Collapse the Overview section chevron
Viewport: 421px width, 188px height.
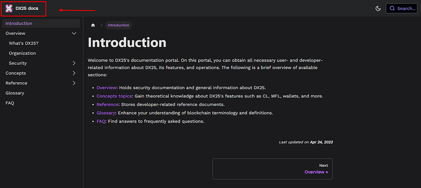click(74, 33)
